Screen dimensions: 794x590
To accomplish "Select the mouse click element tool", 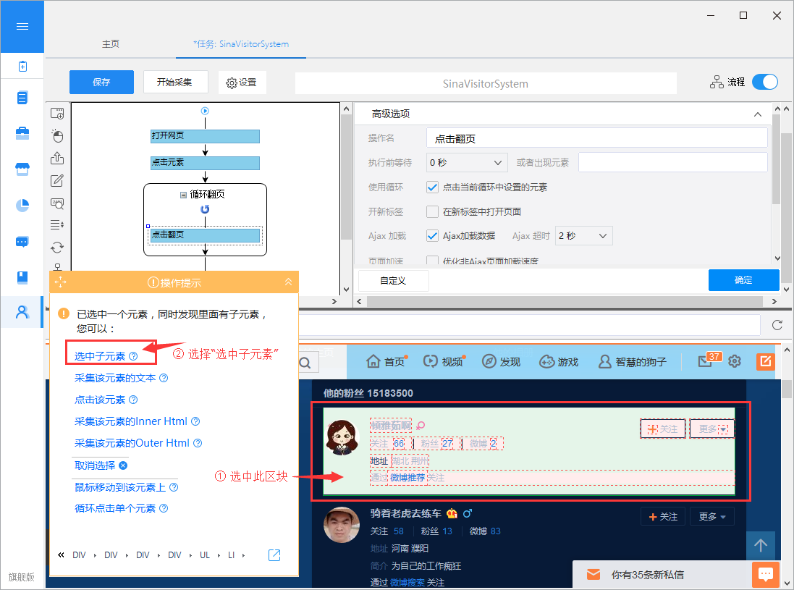I will click(x=57, y=135).
